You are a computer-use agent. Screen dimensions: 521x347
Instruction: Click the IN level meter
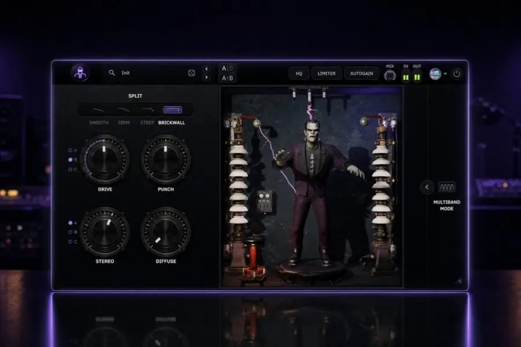406,77
